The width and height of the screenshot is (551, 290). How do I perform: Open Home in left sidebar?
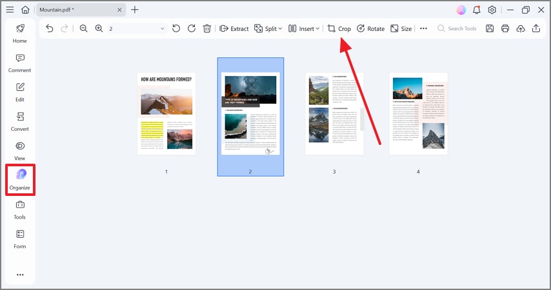(20, 34)
